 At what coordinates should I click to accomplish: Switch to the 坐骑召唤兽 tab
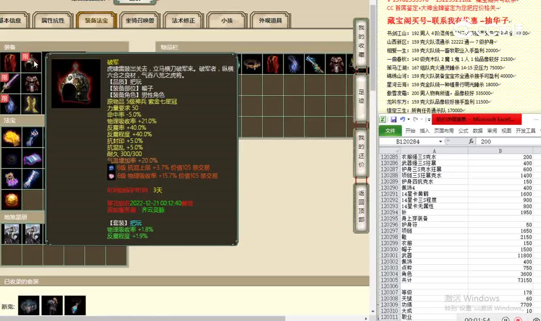(x=140, y=21)
